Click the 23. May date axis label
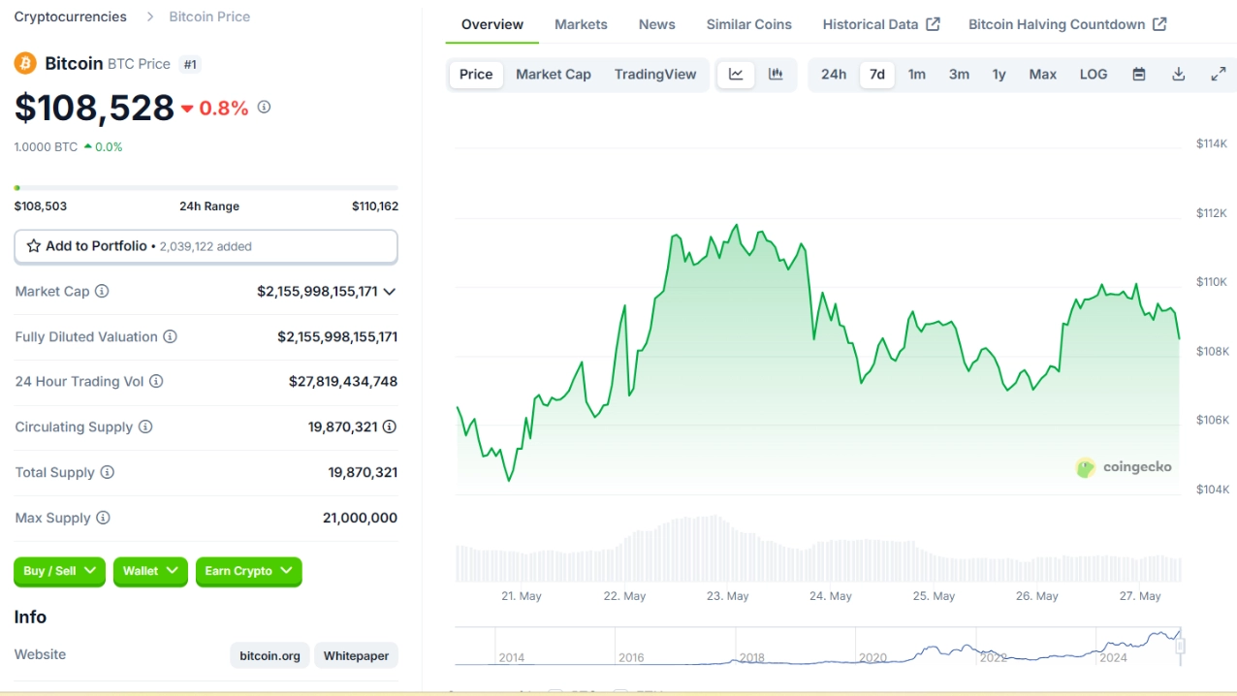The image size is (1237, 696). 728,596
